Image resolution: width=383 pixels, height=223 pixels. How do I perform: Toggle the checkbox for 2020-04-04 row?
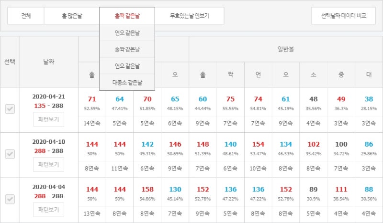point(10,199)
